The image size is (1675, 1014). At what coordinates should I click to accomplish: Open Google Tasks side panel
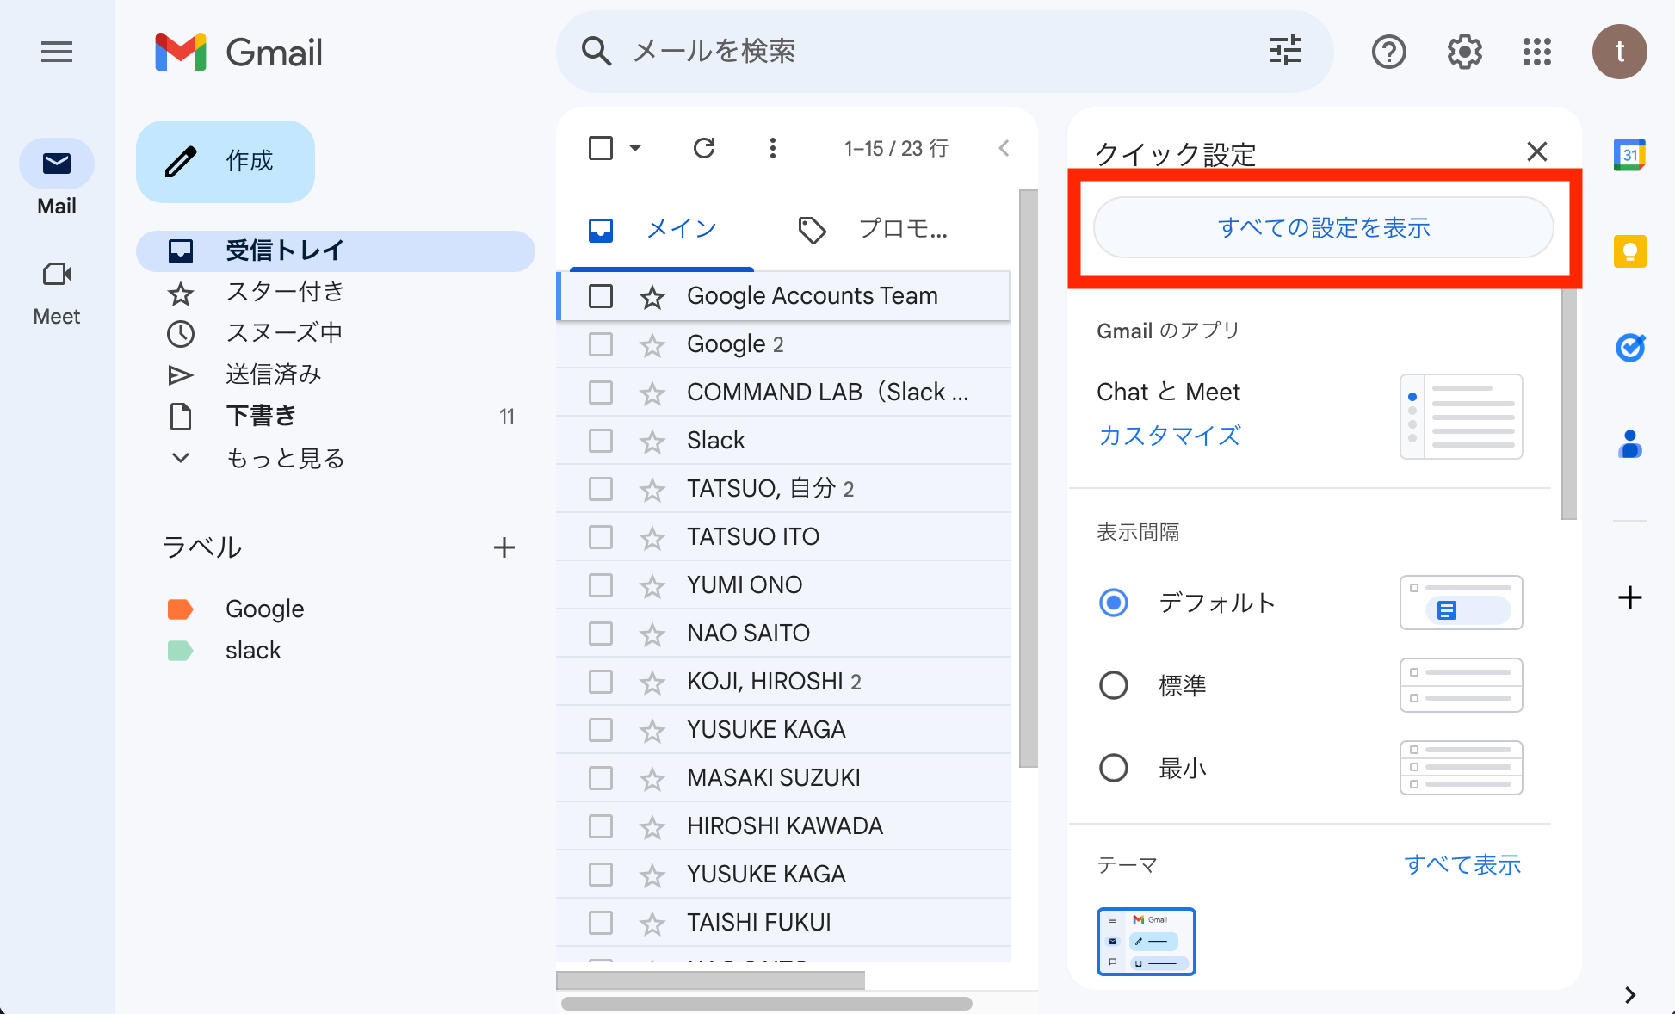1629,348
